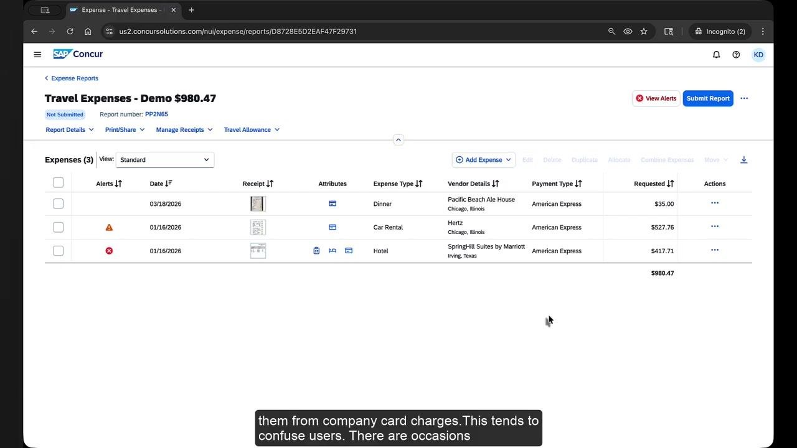Image resolution: width=797 pixels, height=448 pixels.
Task: Expand Manage Receipts menu
Action: point(184,129)
